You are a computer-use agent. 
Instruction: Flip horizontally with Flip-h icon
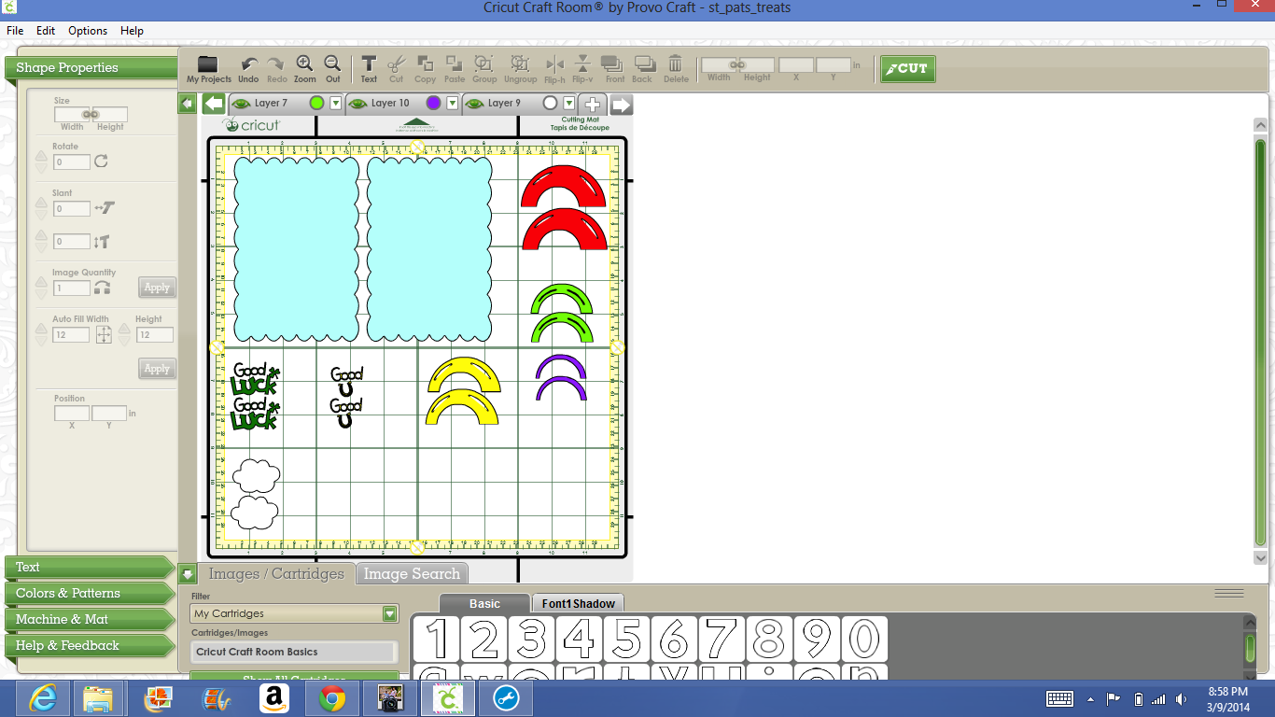(x=554, y=63)
